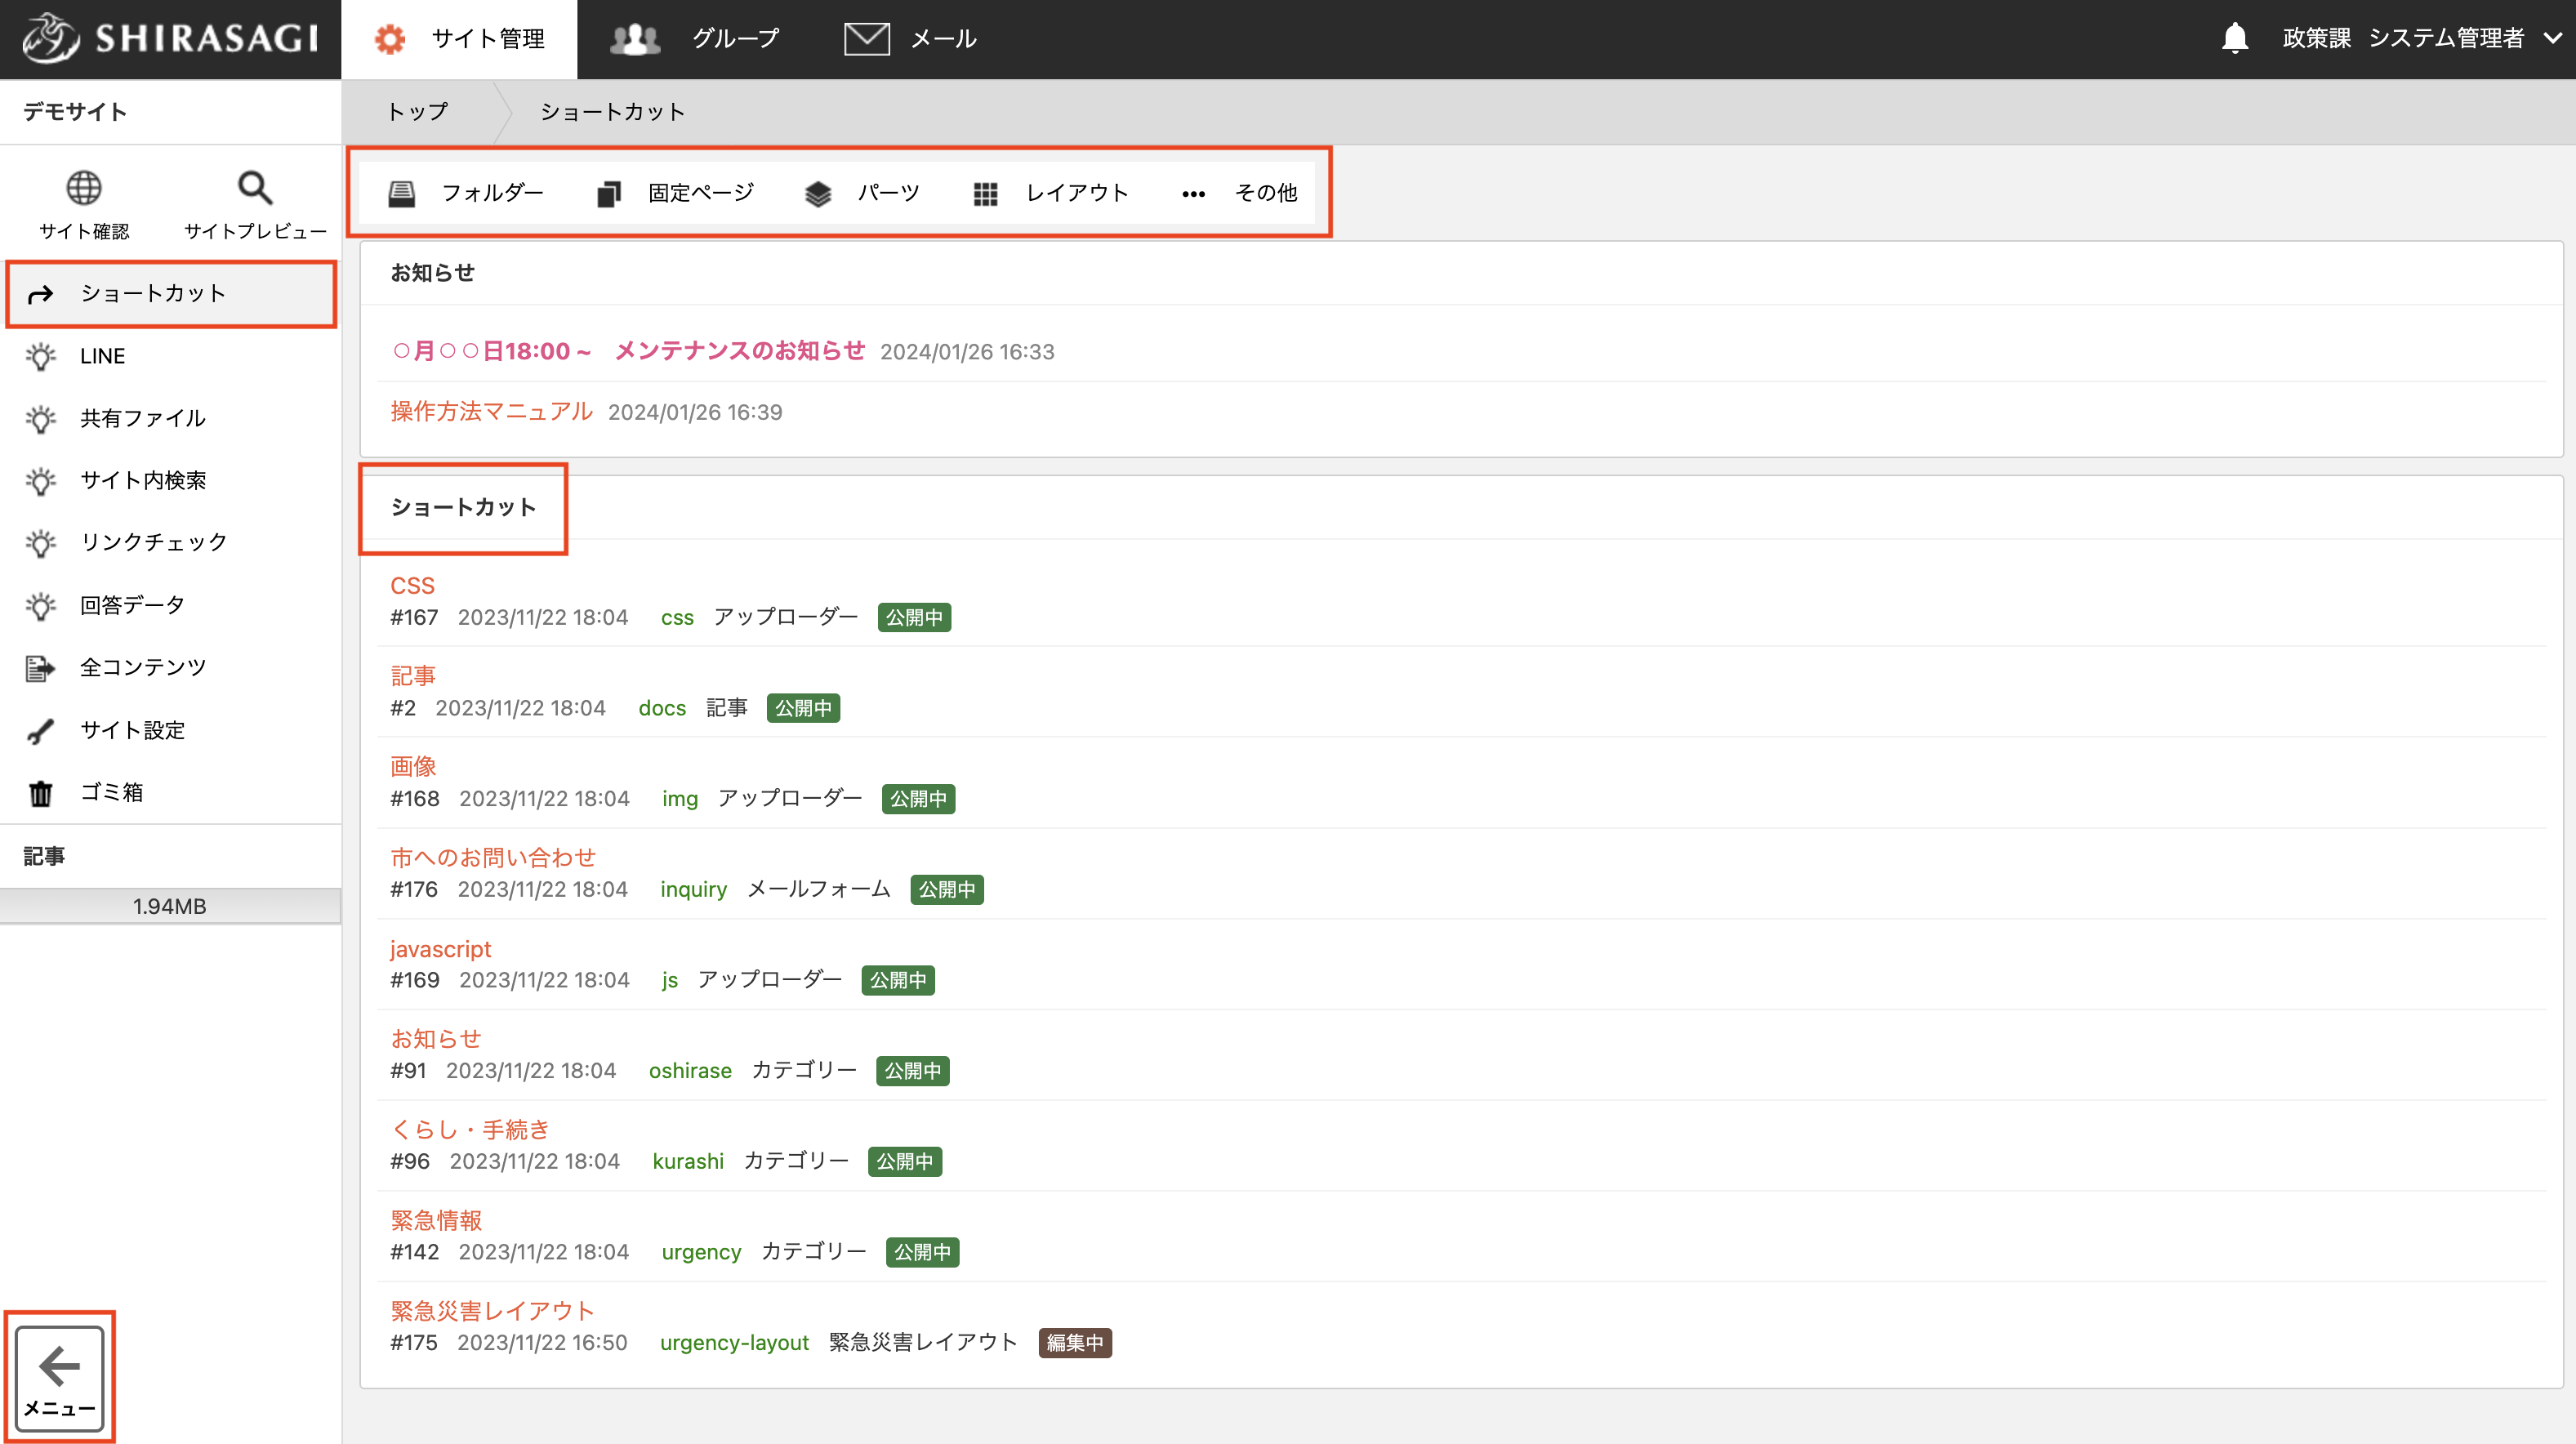Click the リンクチェック lightbulb icon

coord(40,543)
